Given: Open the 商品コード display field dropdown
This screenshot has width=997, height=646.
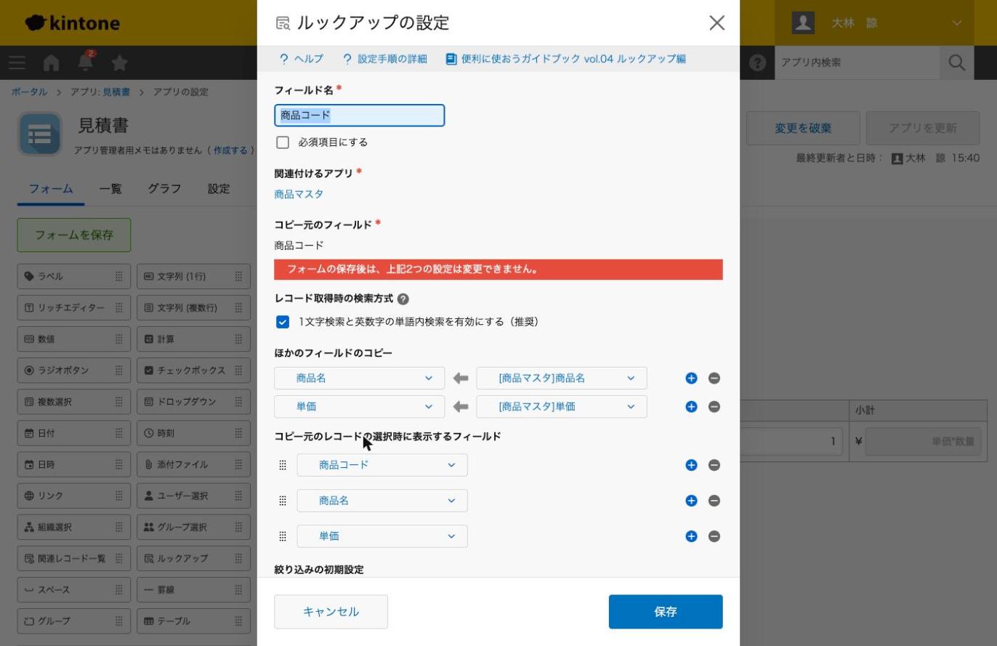Looking at the screenshot, I should (x=382, y=465).
